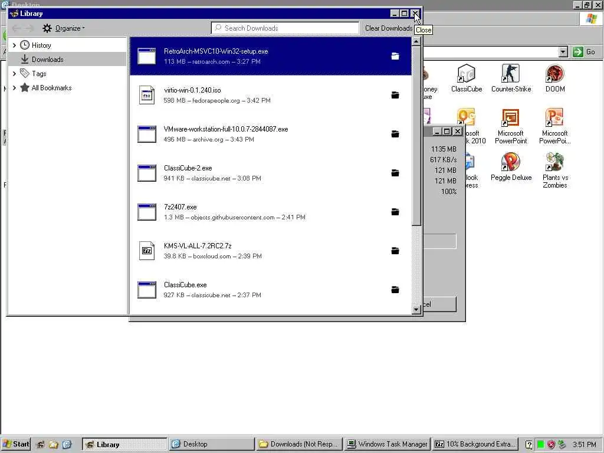
Task: Open Counter-Strike desktop shortcut
Action: (x=511, y=78)
